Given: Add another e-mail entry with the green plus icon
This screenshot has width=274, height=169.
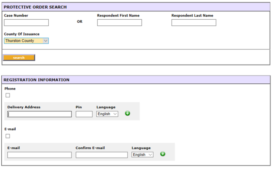Looking at the screenshot, I should 162,154.
